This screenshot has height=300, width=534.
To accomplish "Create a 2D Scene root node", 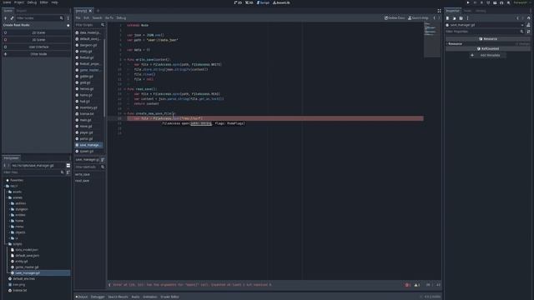I will pyautogui.click(x=37, y=32).
